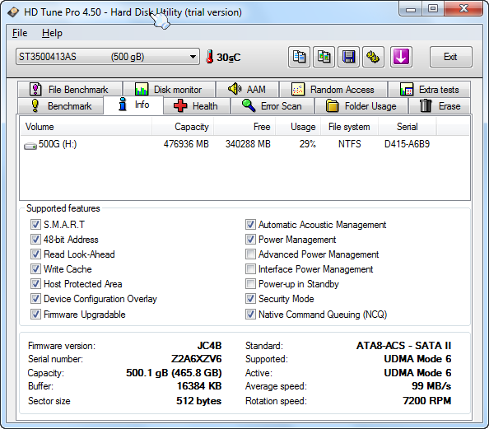The width and height of the screenshot is (489, 429).
Task: Click the copy info to clipboard icon
Action: [299, 57]
